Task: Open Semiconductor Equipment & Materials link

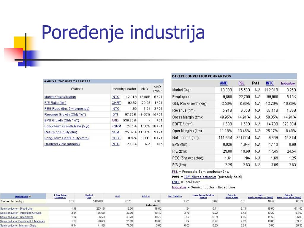Action: click(x=23, y=221)
